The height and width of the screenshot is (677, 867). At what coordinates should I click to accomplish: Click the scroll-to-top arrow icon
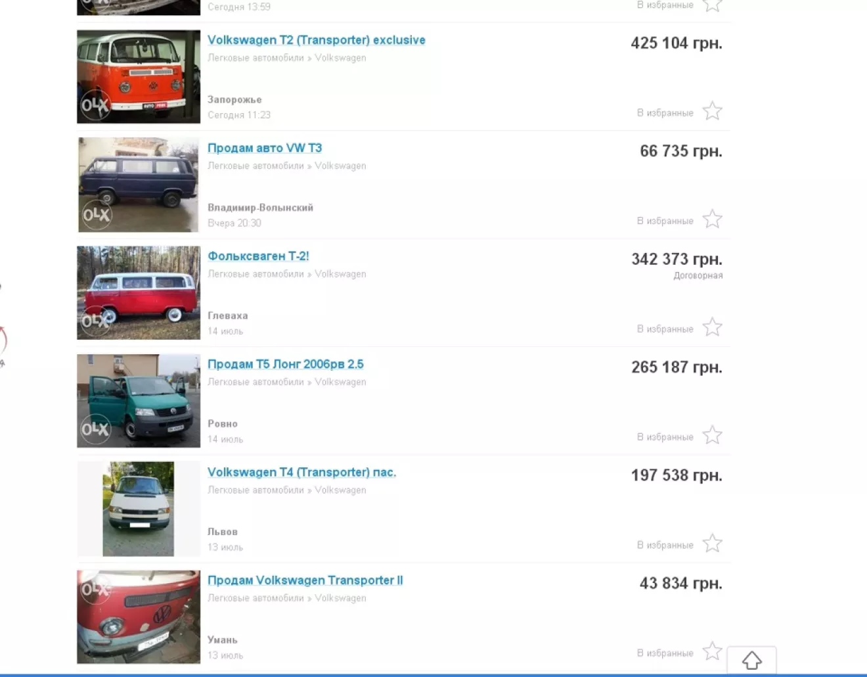[752, 660]
